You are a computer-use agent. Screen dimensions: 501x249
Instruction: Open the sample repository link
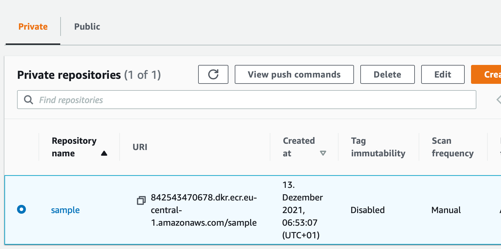pos(65,210)
